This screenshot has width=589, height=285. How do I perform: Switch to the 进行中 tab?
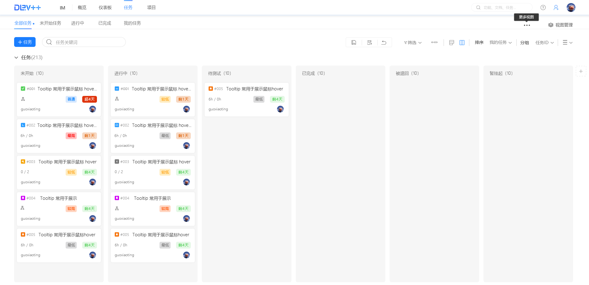pyautogui.click(x=78, y=23)
